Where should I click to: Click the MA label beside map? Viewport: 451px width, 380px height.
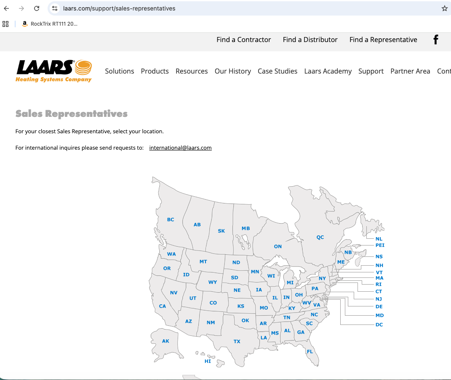tap(379, 278)
